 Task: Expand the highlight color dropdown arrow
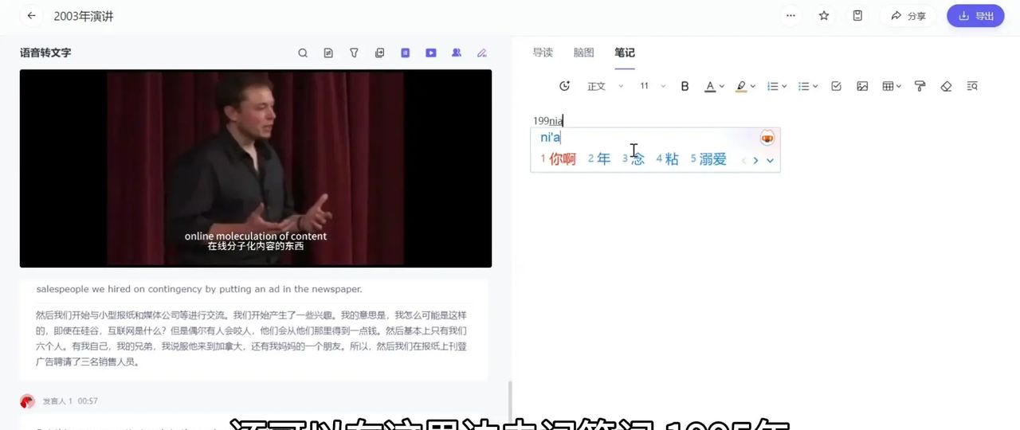coord(753,86)
